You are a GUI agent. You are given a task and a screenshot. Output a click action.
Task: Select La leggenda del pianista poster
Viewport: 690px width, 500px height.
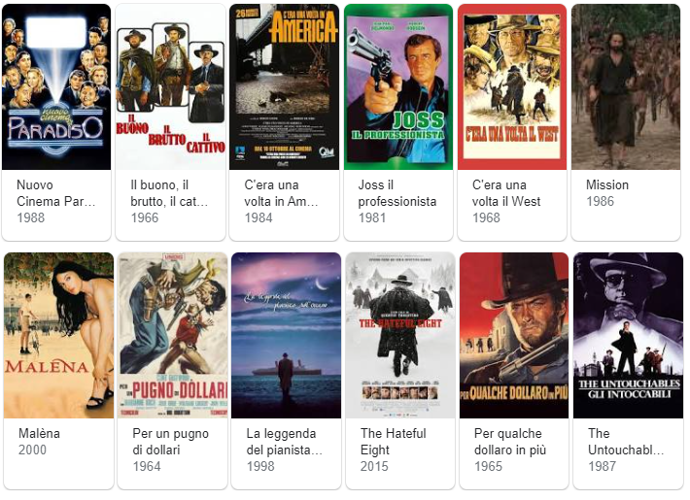[286, 336]
